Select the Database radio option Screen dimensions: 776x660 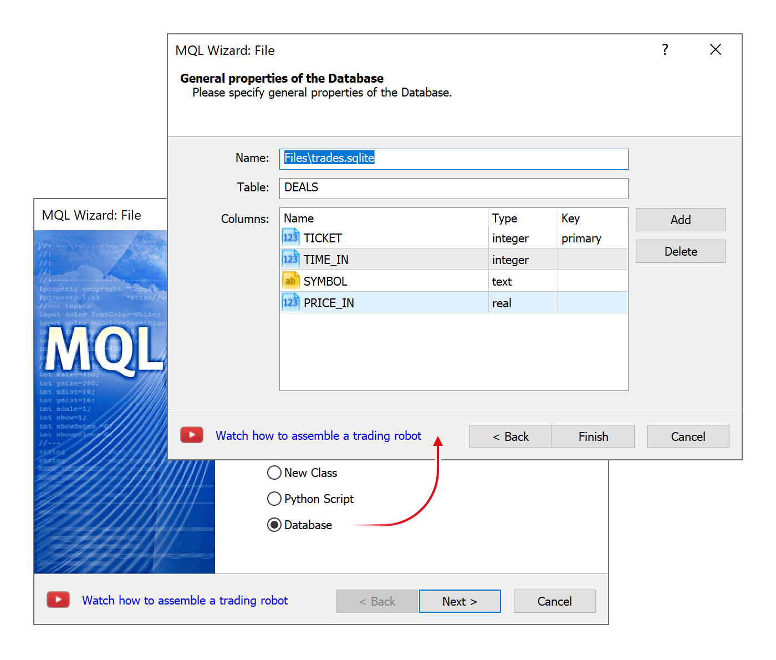(x=274, y=525)
